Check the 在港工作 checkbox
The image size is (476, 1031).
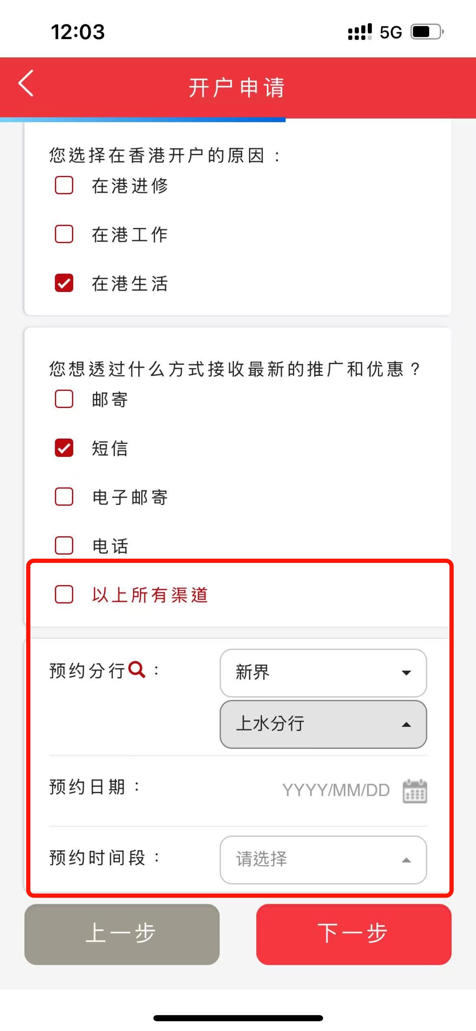63,235
